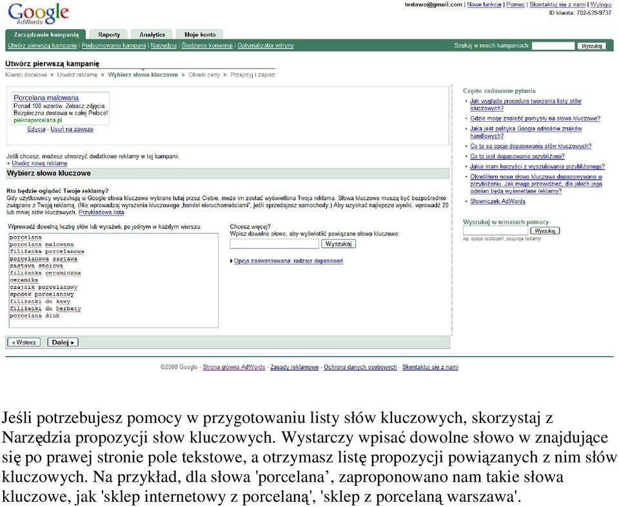Image resolution: width=619 pixels, height=507 pixels.
Task: Open FAQ Co to są opcje dopasowania słów kluczowych
Action: (531, 146)
